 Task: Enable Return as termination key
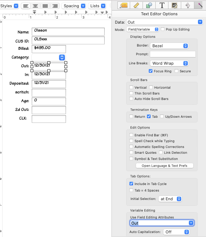click(x=131, y=116)
